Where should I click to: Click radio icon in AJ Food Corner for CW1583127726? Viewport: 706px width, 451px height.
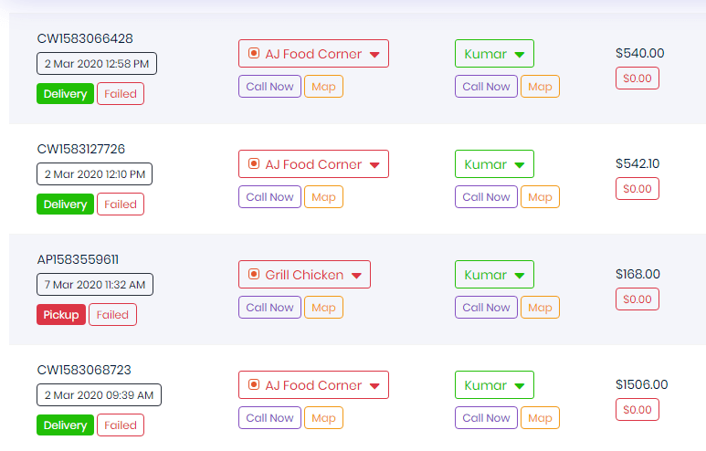254,163
